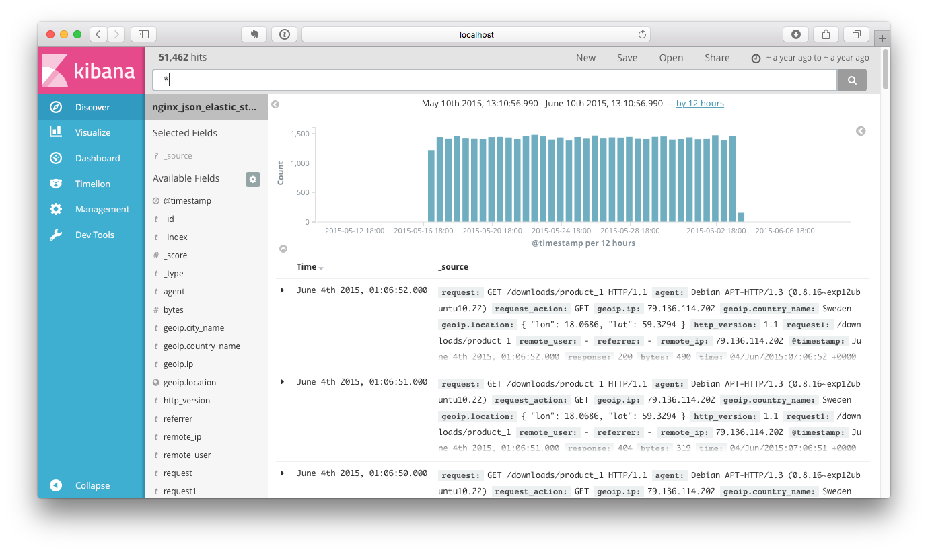Open Timelion from the sidebar
928x552 pixels.
[x=91, y=184]
